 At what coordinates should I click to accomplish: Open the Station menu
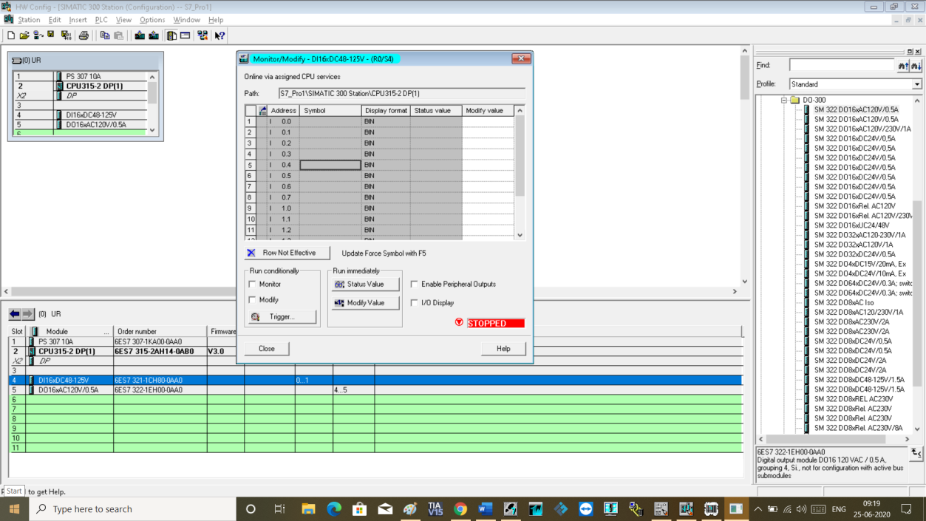tap(29, 20)
